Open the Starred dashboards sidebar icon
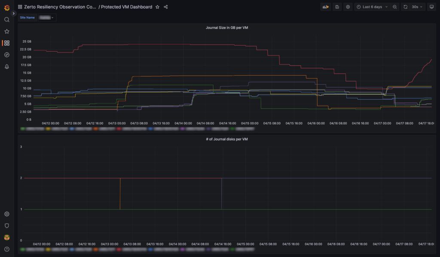 7,31
